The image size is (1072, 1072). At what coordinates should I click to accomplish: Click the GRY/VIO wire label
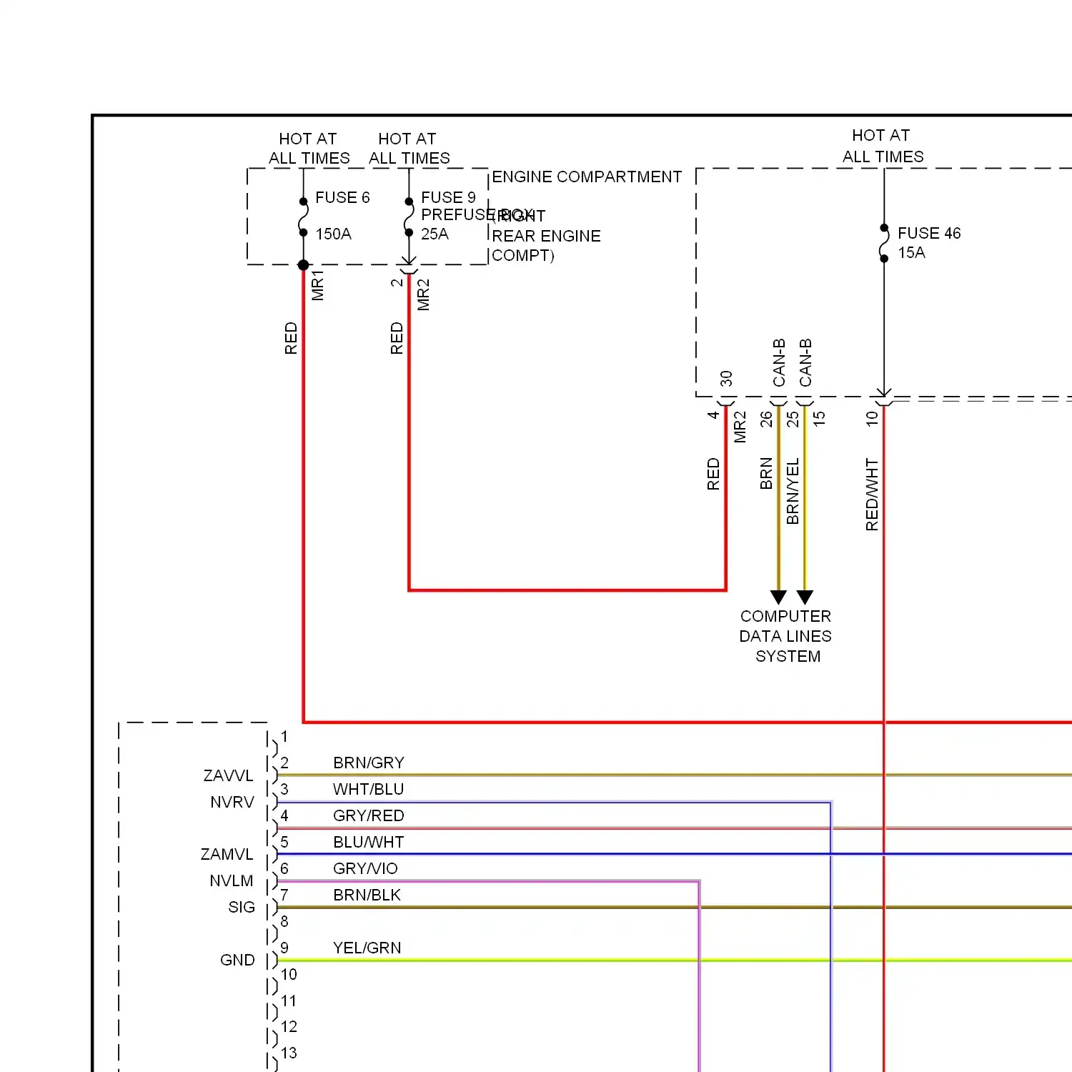(365, 868)
